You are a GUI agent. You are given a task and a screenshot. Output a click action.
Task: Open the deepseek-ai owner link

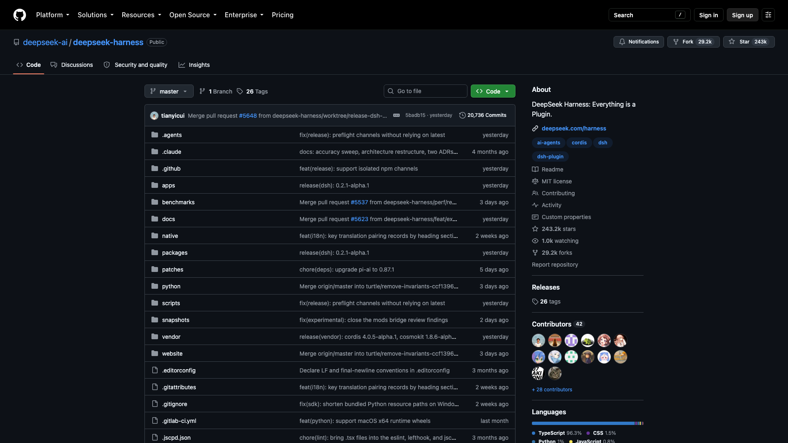point(45,42)
